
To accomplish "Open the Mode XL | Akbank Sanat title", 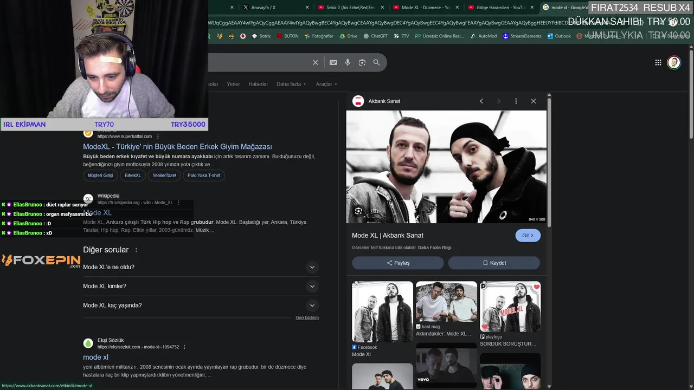I will click(x=388, y=236).
